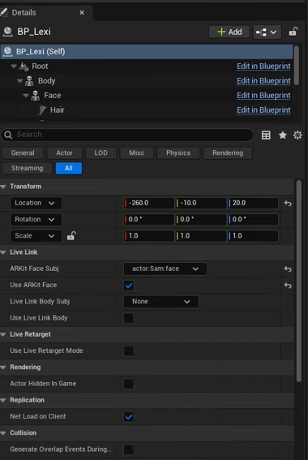Viewport: 308px width, 460px height.
Task: Check the Actor Hidden In Game box
Action: [129, 384]
